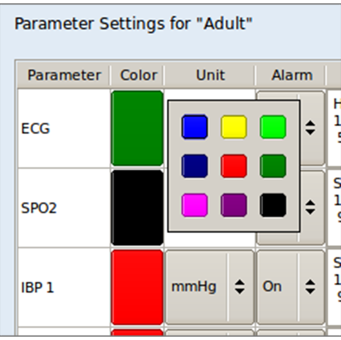Pick the blue swatch in color popup
Image resolution: width=341 pixels, height=340 pixels.
(x=194, y=127)
